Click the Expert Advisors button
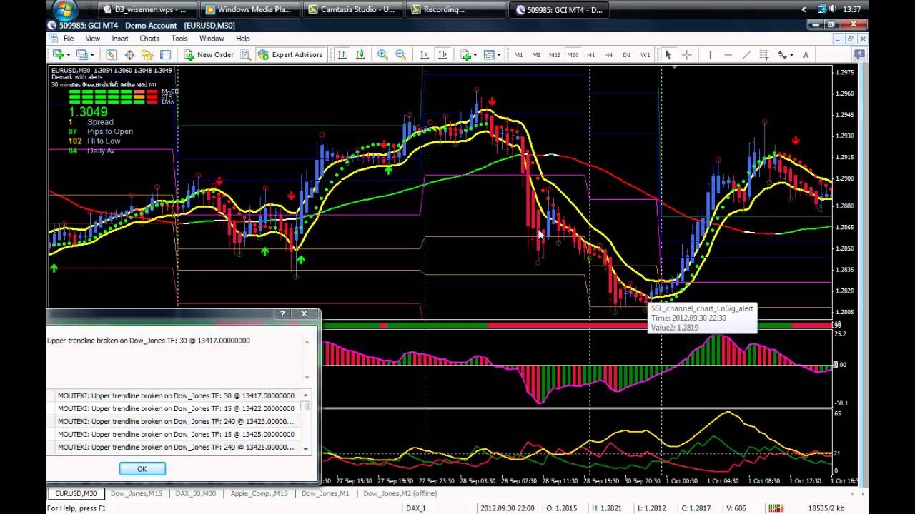The height and width of the screenshot is (514, 915). [x=290, y=55]
